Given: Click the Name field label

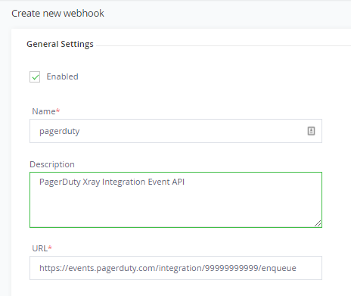Looking at the screenshot, I should point(46,111).
